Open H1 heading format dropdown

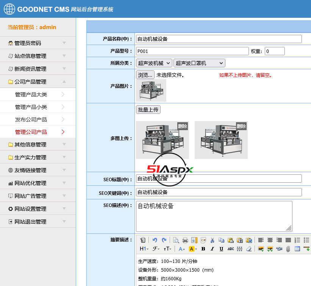144,249
